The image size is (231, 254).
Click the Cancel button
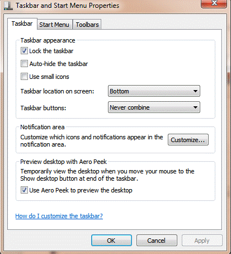(x=157, y=241)
